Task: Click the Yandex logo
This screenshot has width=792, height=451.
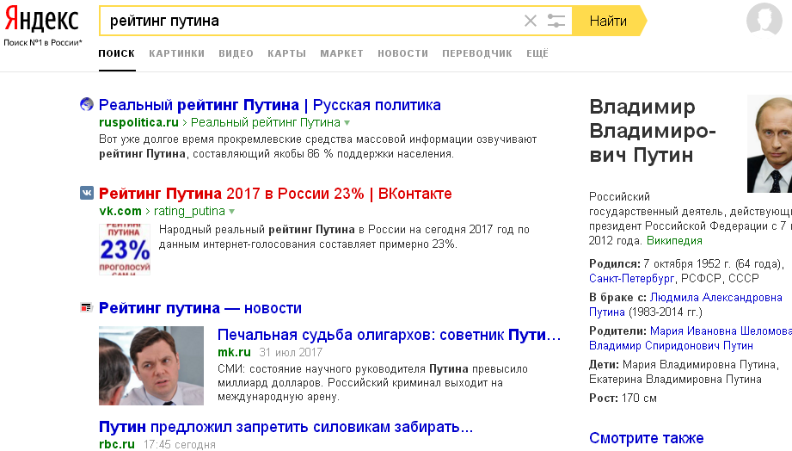Action: pyautogui.click(x=41, y=20)
